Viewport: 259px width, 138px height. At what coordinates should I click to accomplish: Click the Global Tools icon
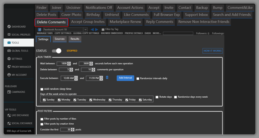point(9,51)
